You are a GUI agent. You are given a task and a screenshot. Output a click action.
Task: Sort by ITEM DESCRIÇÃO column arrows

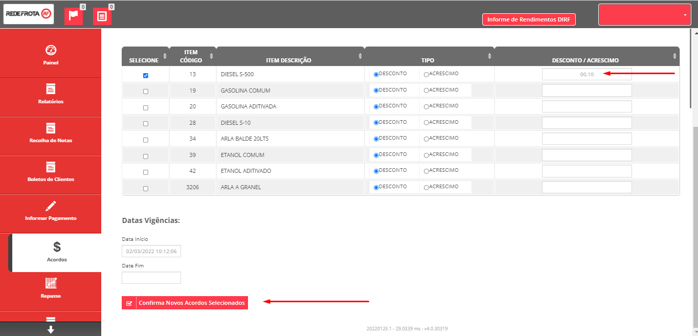coord(360,56)
